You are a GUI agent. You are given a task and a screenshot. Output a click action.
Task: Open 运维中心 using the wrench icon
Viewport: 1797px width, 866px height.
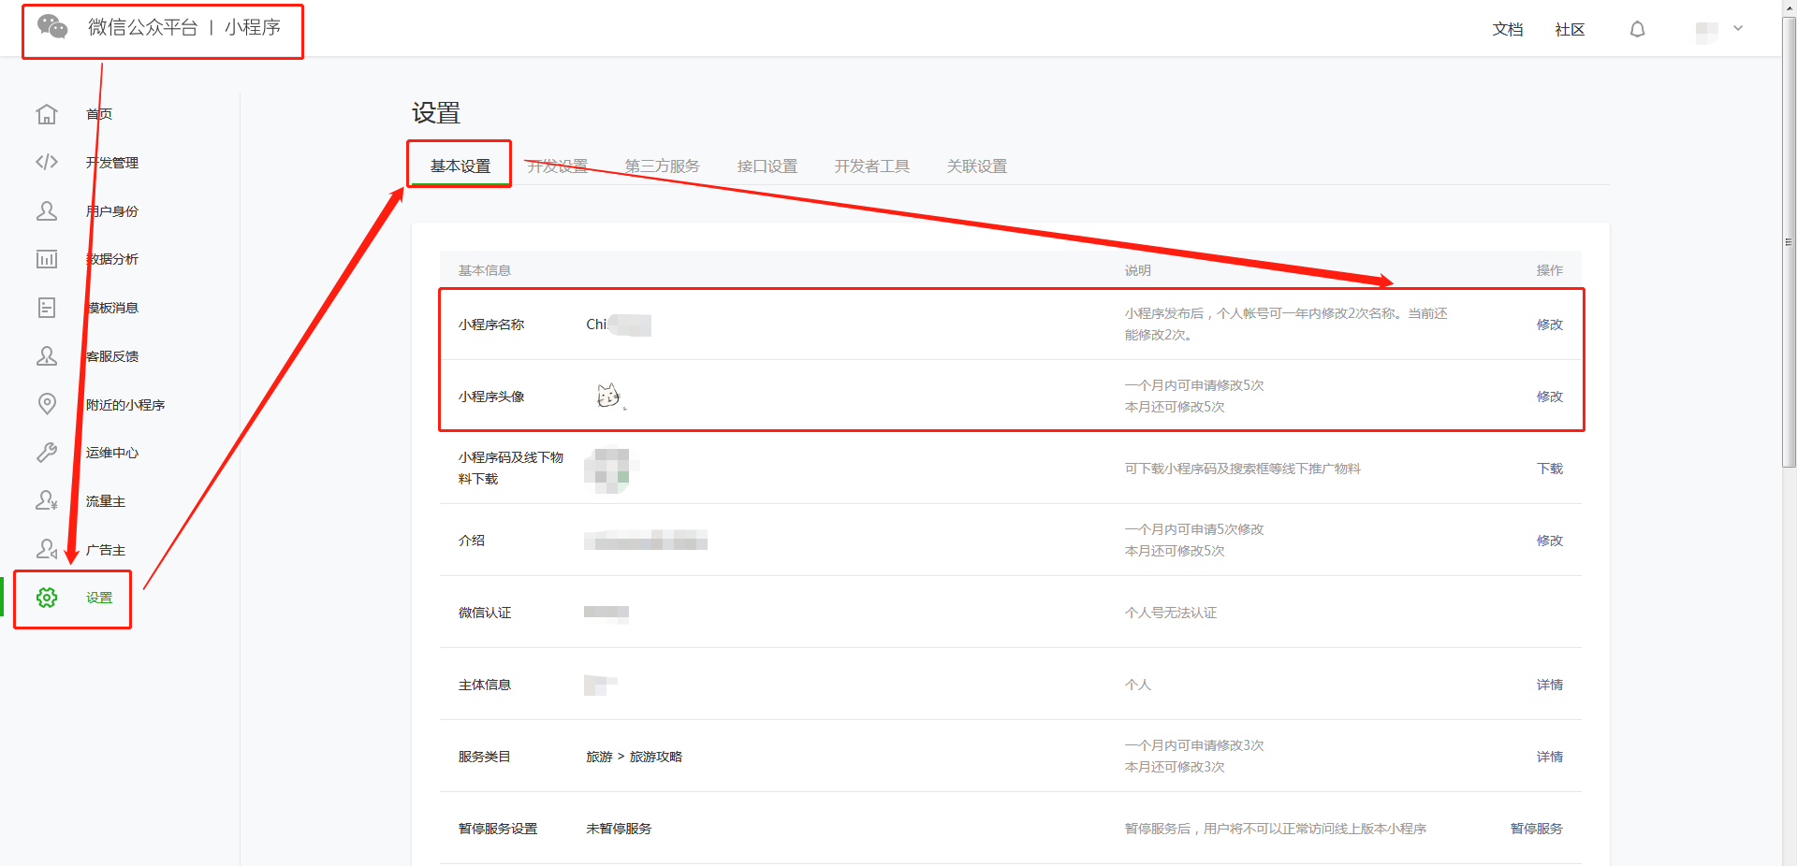point(47,453)
